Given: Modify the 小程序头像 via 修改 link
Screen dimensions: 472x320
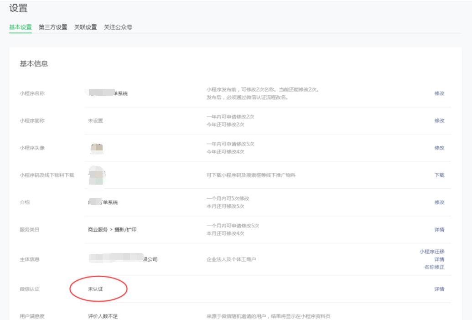Looking at the screenshot, I should pos(439,148).
